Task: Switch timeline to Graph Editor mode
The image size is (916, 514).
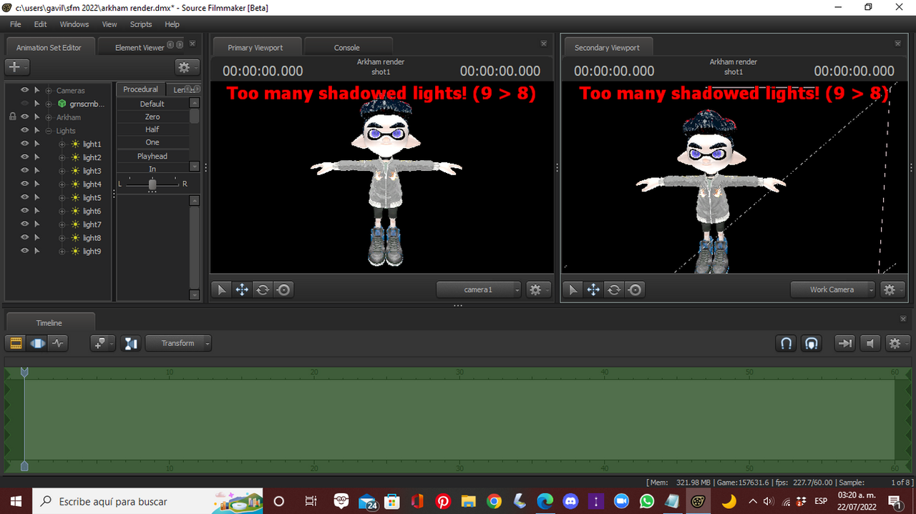Action: pyautogui.click(x=58, y=343)
